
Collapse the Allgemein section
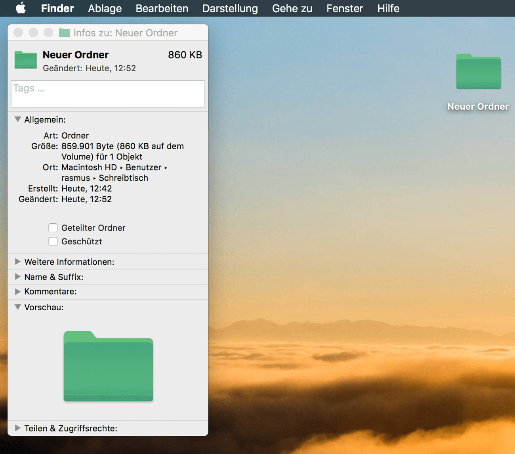click(18, 120)
